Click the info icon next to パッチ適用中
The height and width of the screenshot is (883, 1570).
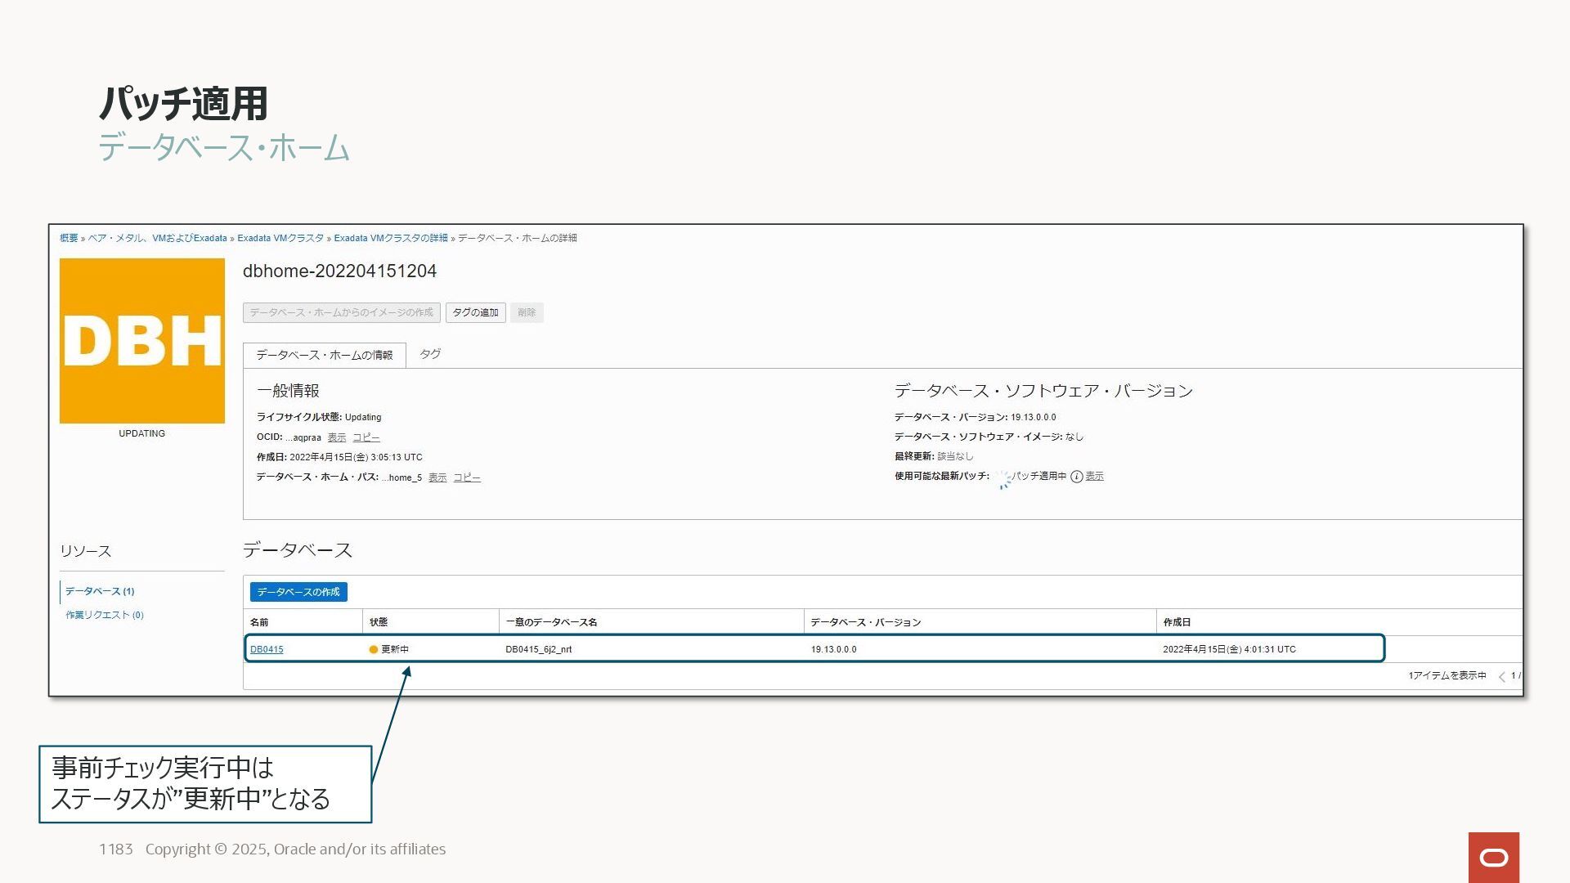click(1076, 477)
